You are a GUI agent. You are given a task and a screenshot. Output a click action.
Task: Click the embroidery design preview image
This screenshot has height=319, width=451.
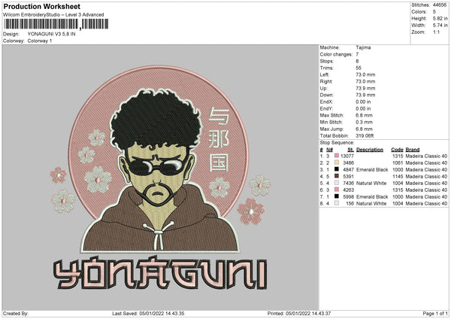[x=161, y=177]
